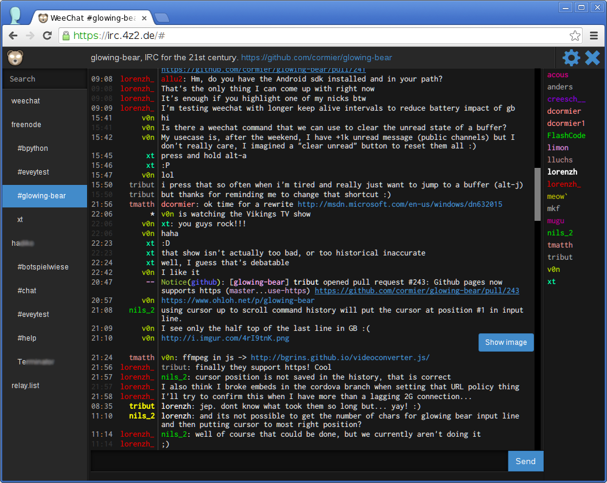Open the pull/243 GitHub link

[417, 291]
